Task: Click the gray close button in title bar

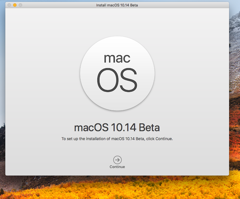Action: click(x=9, y=5)
